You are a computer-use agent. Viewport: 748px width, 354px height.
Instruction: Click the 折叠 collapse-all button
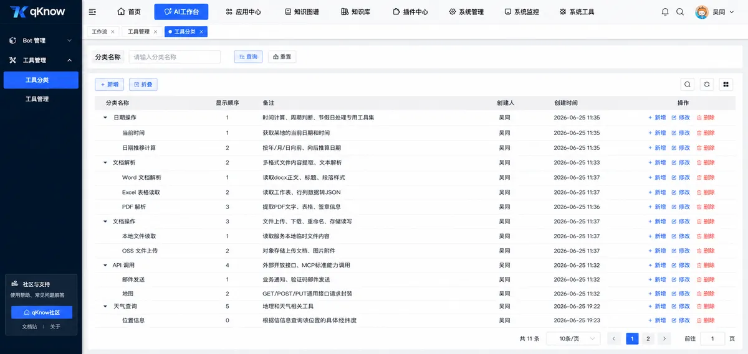[x=143, y=85]
